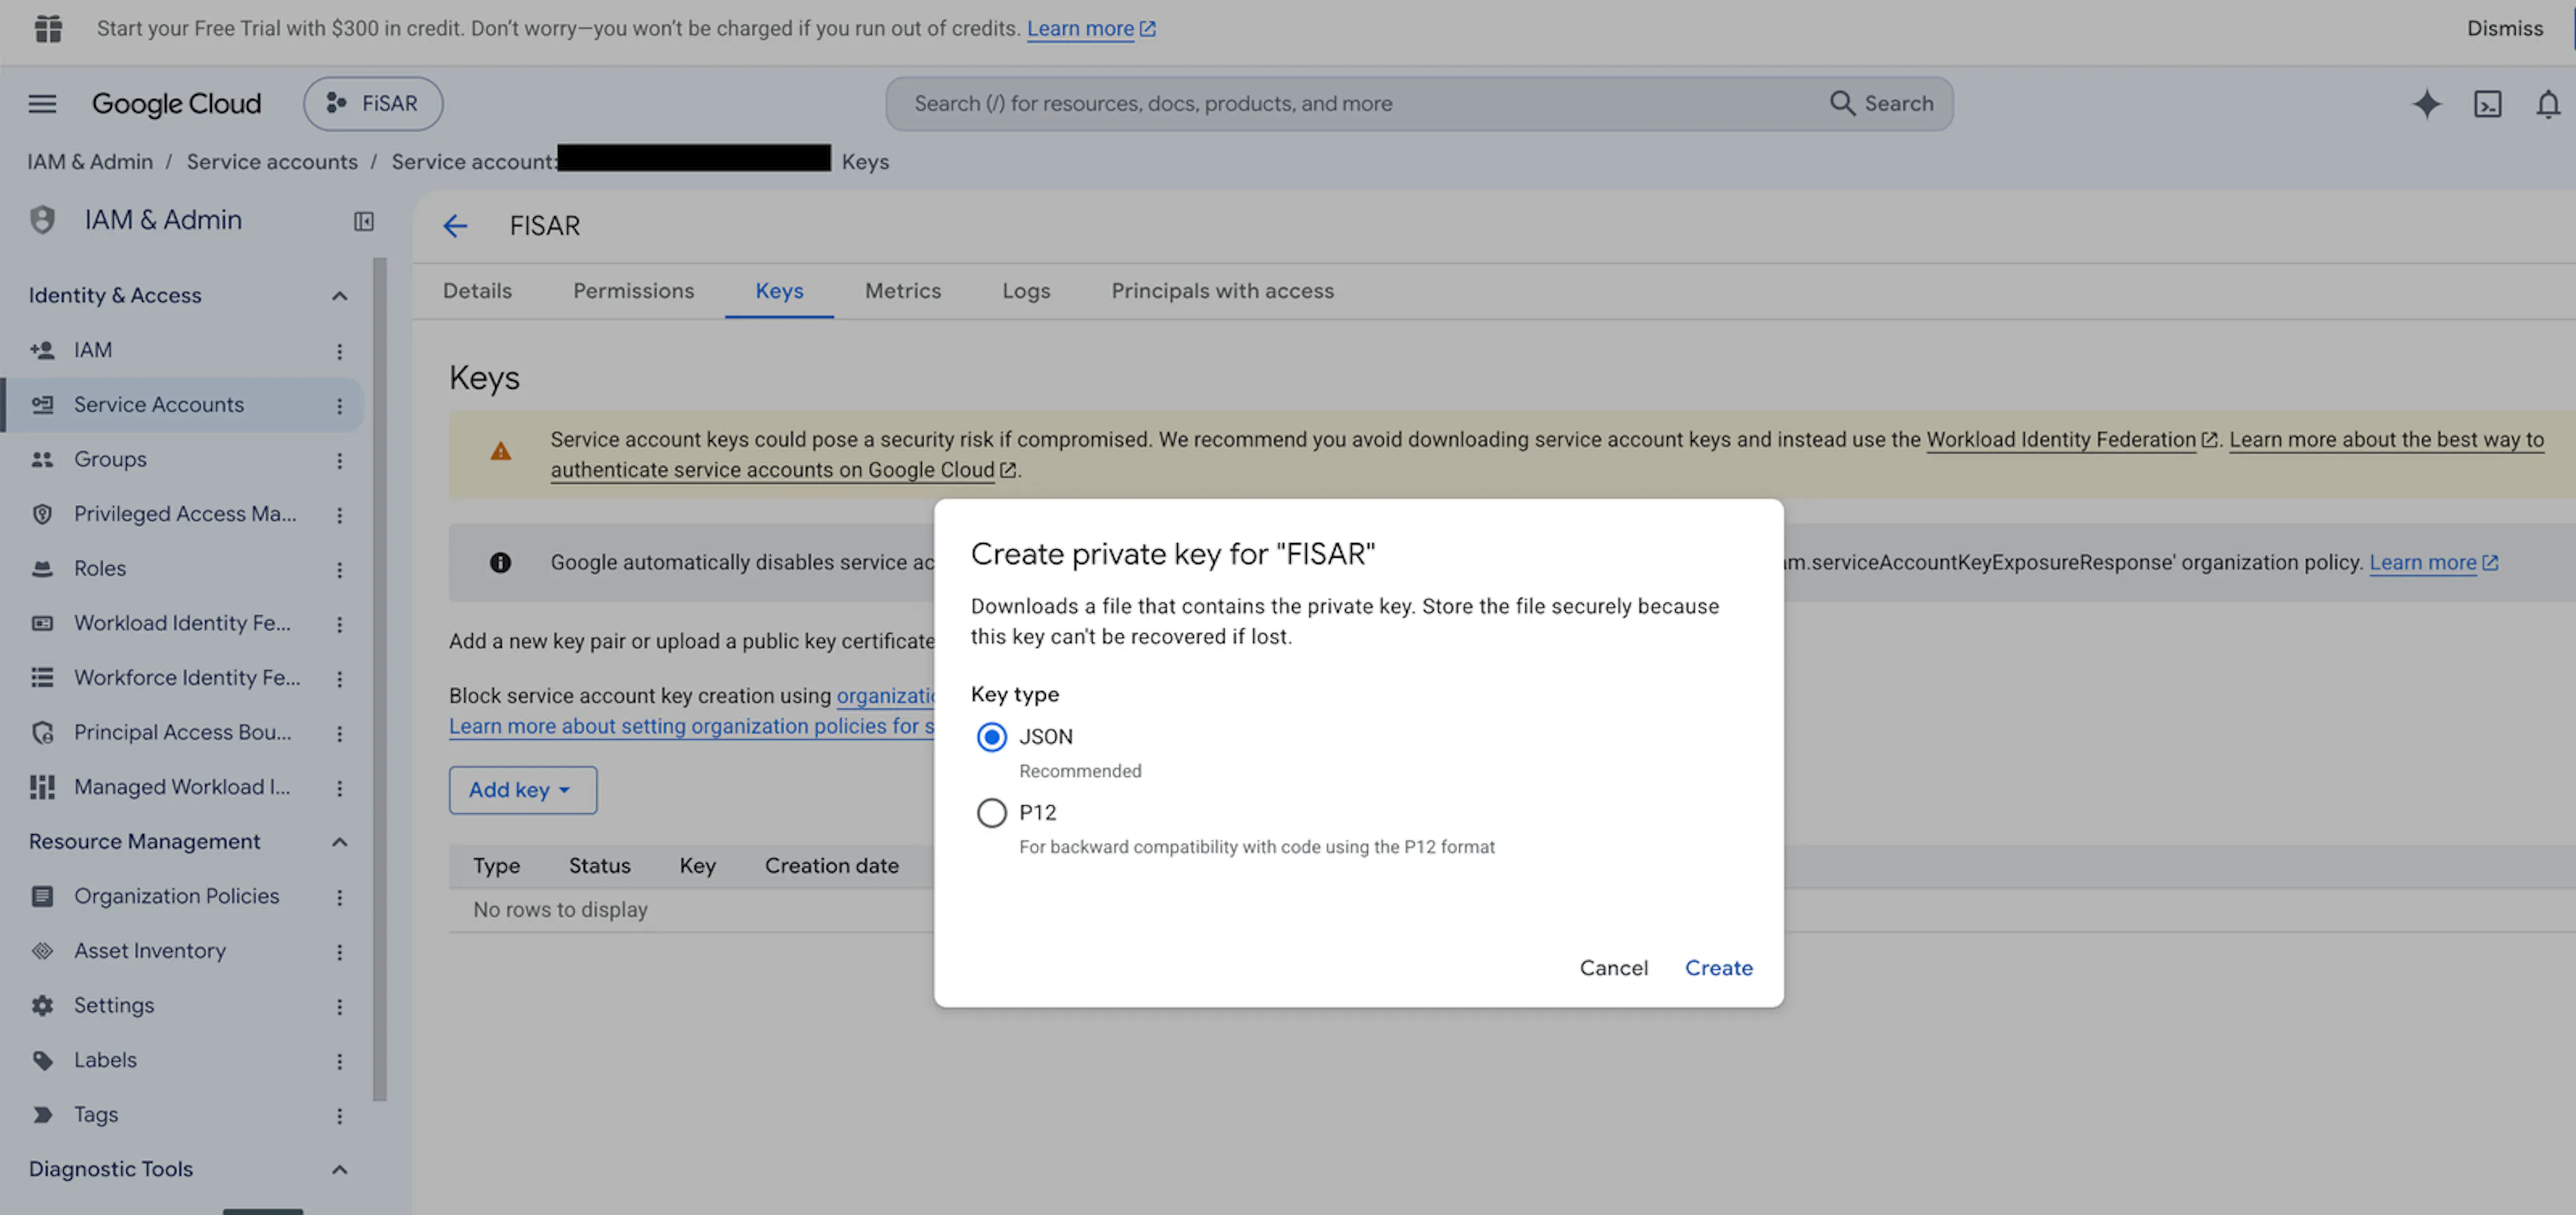The width and height of the screenshot is (2576, 1215).
Task: Open Gemini AI assistant sparkle icon
Action: pos(2426,104)
